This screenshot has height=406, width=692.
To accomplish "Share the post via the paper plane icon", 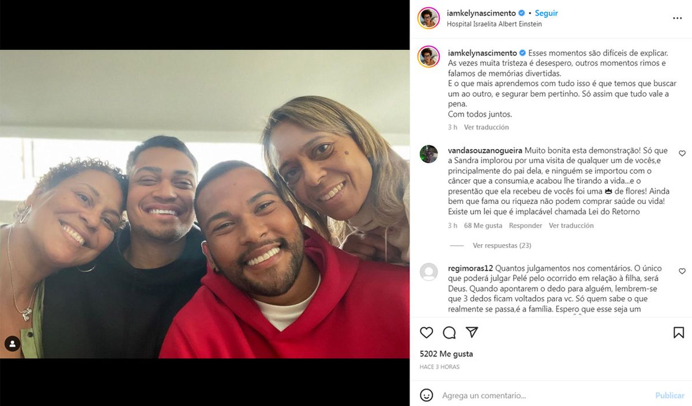I will (472, 332).
